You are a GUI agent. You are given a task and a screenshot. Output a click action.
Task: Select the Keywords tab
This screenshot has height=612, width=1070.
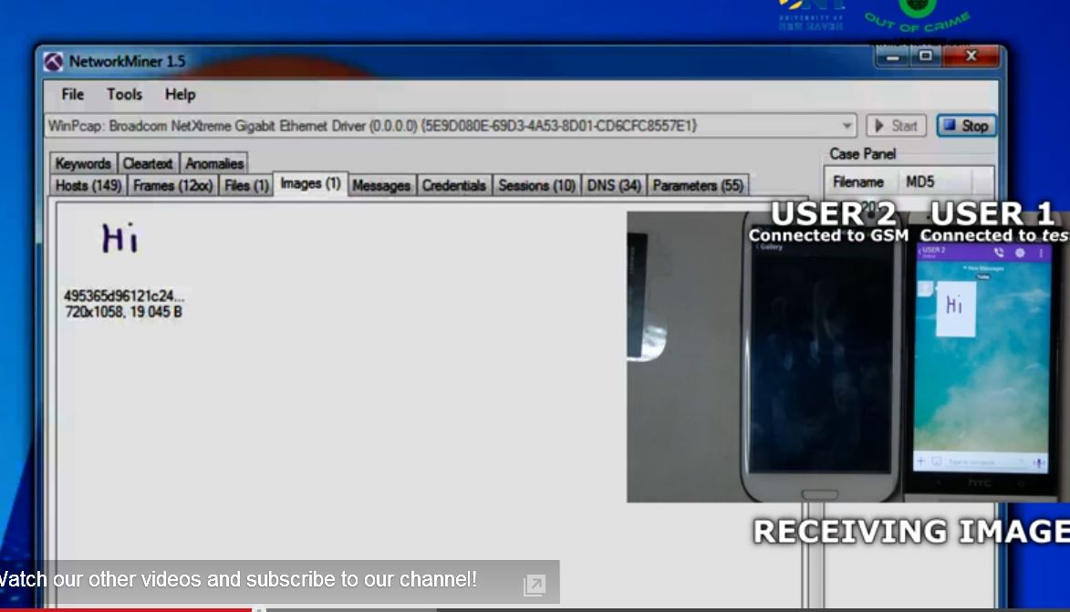pyautogui.click(x=83, y=164)
